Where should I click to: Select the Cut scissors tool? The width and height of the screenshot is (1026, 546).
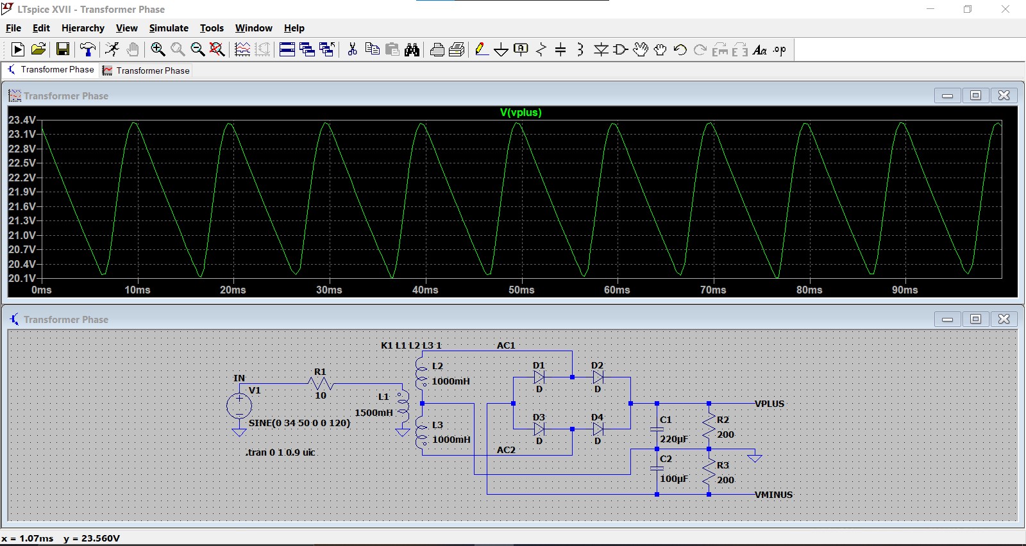pos(352,49)
